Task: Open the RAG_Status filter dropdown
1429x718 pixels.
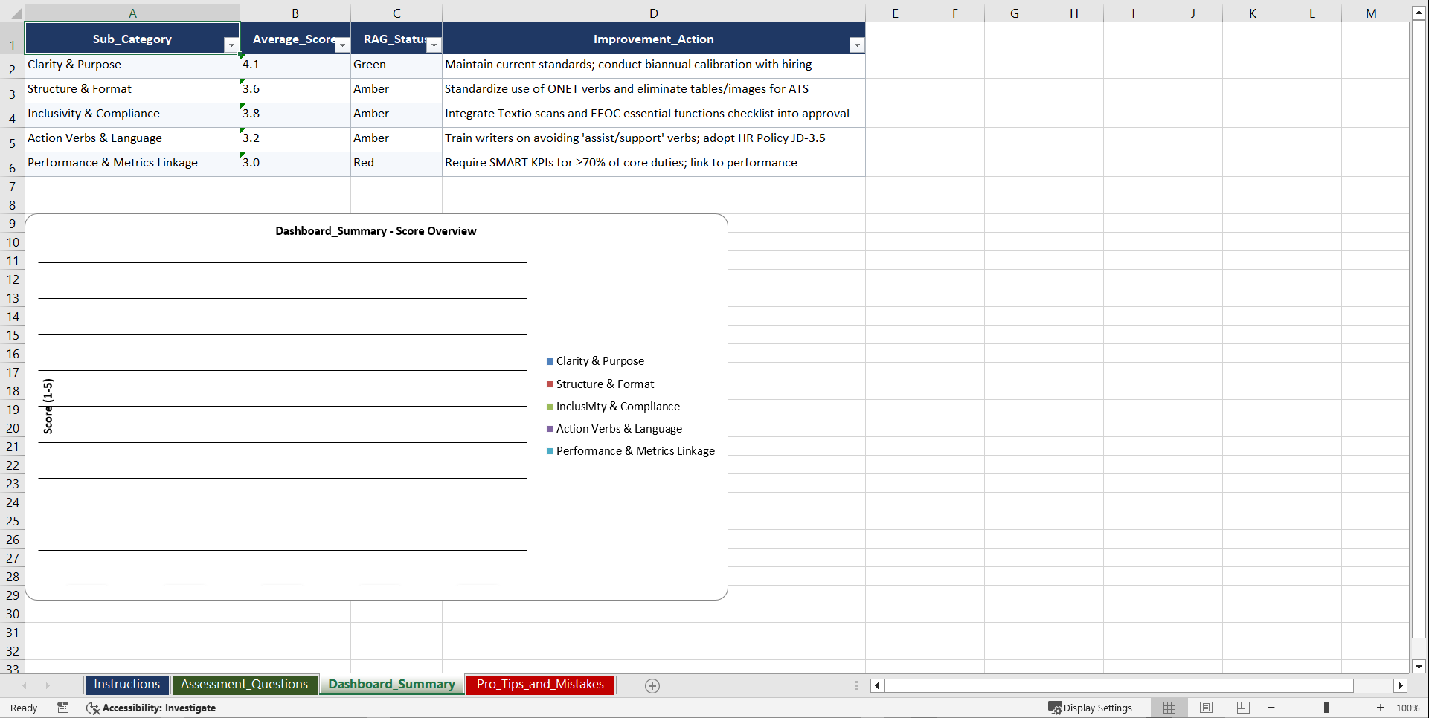Action: [434, 45]
